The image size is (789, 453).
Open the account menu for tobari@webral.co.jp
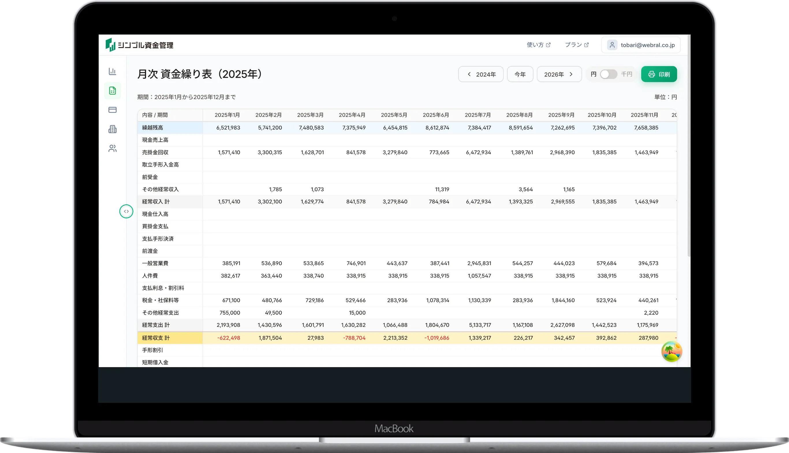coord(641,45)
